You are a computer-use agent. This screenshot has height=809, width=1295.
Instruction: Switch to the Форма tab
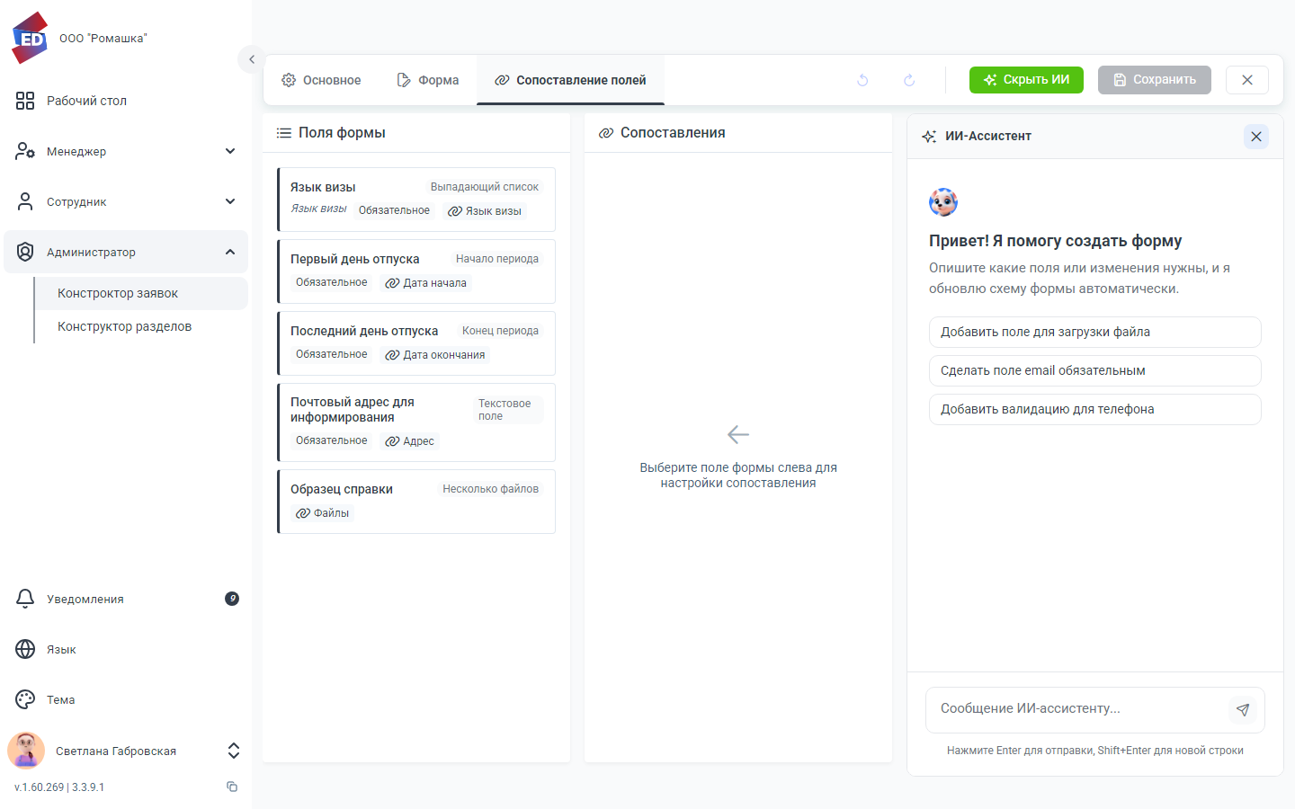[428, 80]
